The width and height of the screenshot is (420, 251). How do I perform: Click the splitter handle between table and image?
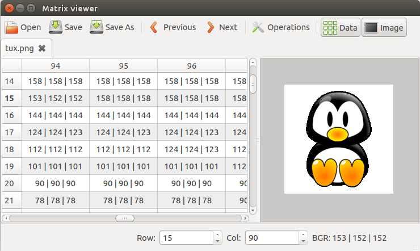pos(258,140)
